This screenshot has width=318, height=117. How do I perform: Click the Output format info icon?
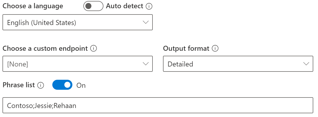215,48
